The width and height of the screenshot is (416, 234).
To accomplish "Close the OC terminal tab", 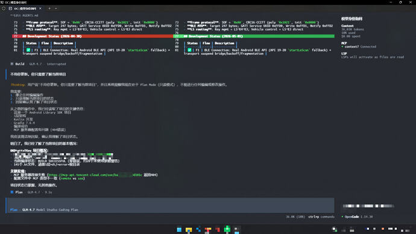I will pos(40,8).
